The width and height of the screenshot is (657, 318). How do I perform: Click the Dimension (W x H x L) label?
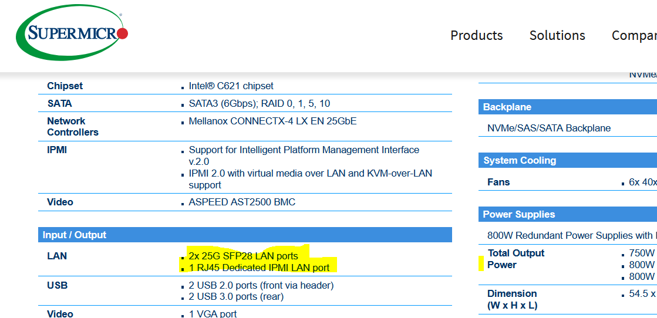[x=512, y=299]
